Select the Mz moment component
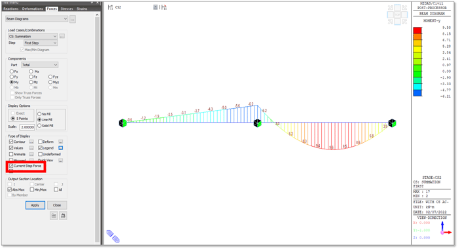The height and width of the screenshot is (249, 458). click(x=31, y=82)
